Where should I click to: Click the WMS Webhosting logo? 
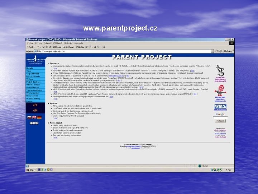click(x=220, y=106)
